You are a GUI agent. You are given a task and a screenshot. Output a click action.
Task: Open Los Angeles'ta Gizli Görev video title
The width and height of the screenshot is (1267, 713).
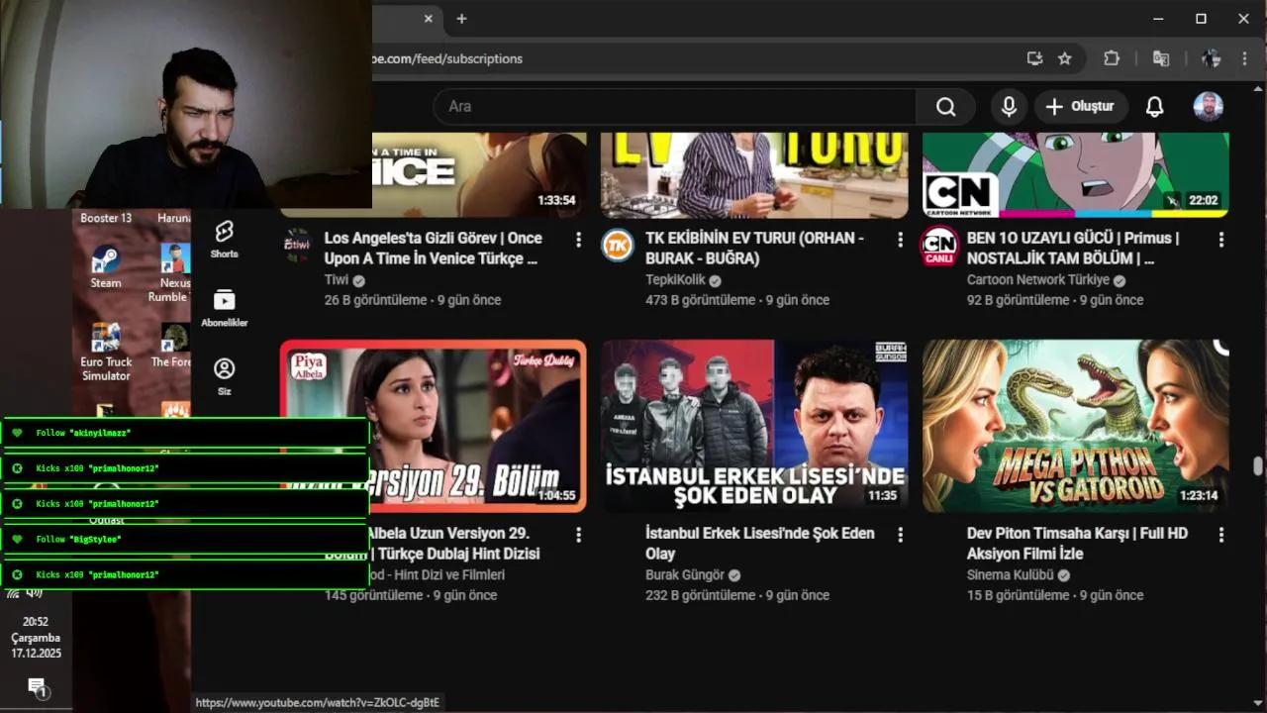[x=434, y=249]
